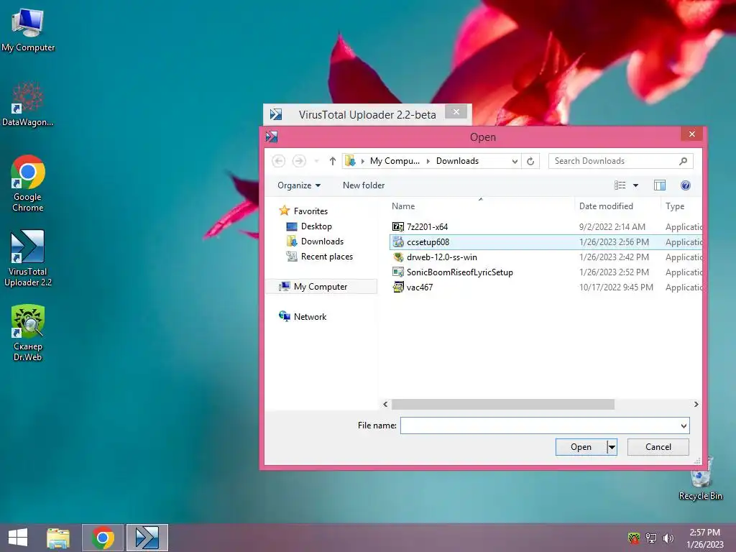Create a New folder
Image resolution: width=736 pixels, height=552 pixels.
pos(364,185)
